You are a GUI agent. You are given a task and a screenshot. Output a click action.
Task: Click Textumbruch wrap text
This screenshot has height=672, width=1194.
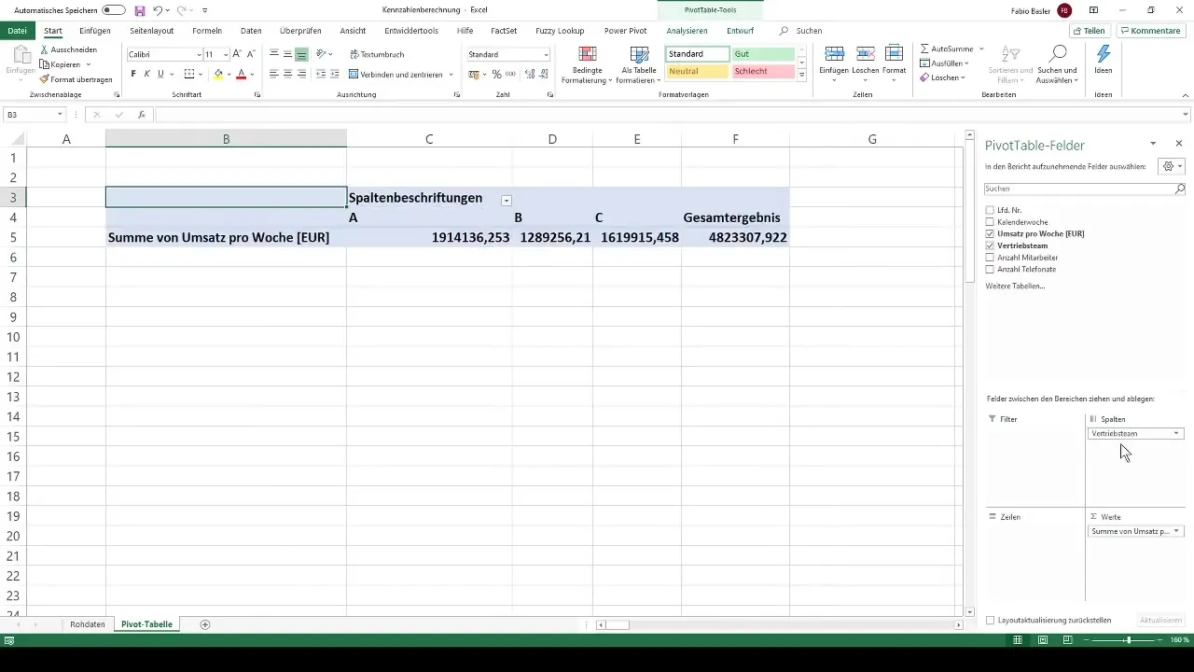pyautogui.click(x=377, y=54)
